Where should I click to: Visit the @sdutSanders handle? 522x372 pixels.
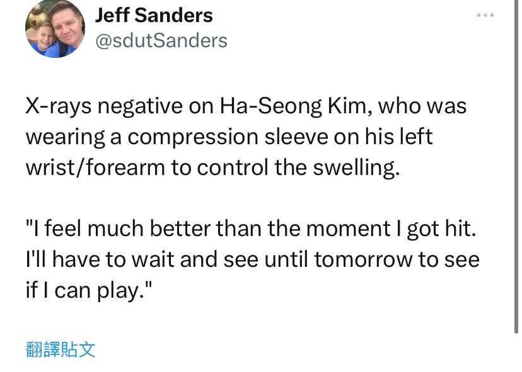tap(161, 40)
